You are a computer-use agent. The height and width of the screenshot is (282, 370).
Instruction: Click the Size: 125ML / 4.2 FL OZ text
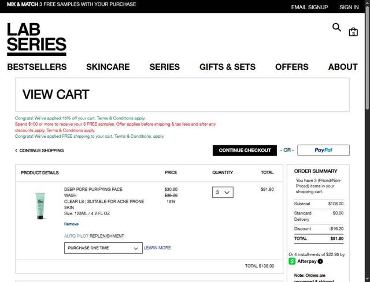pyautogui.click(x=87, y=213)
